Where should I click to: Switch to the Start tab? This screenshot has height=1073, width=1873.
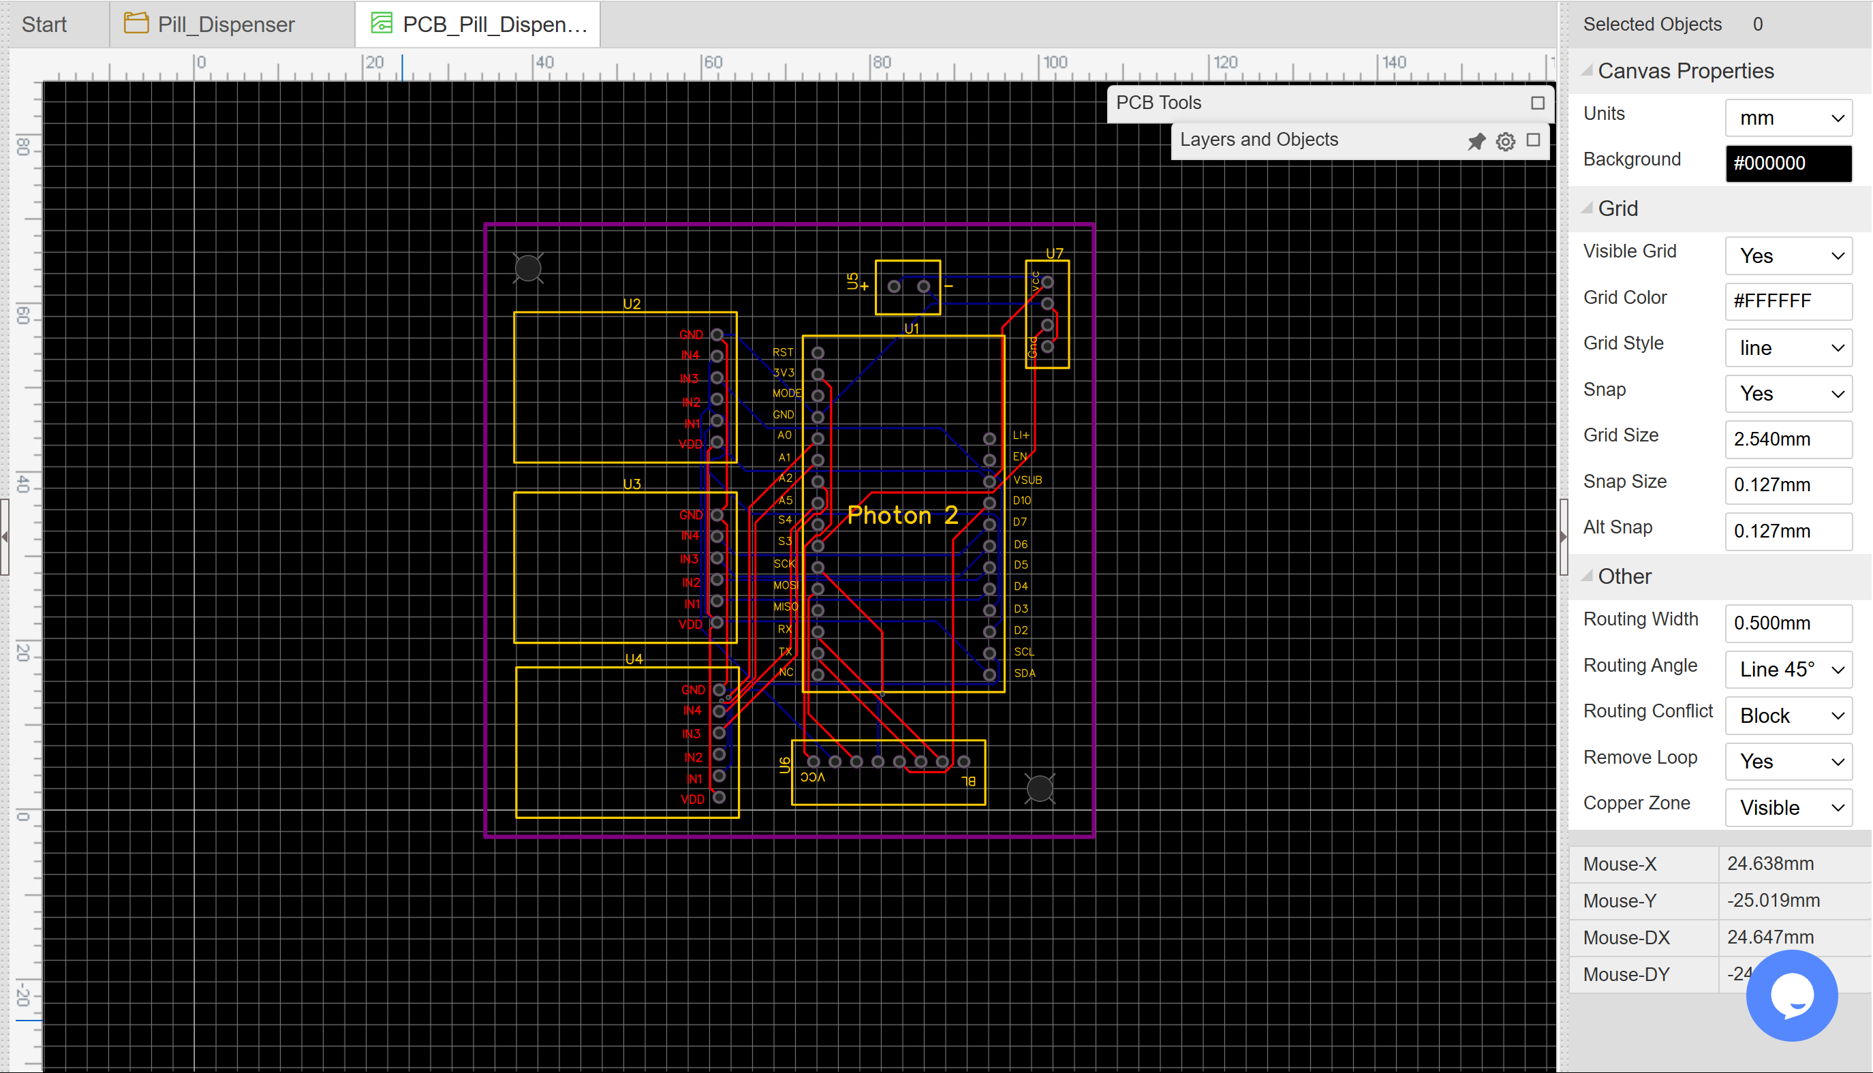tap(44, 25)
